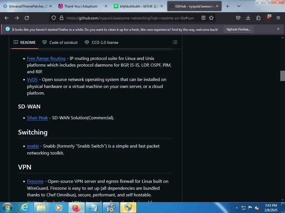The width and height of the screenshot is (285, 213).
Task: Click the VPN heading
Action: coord(24,167)
